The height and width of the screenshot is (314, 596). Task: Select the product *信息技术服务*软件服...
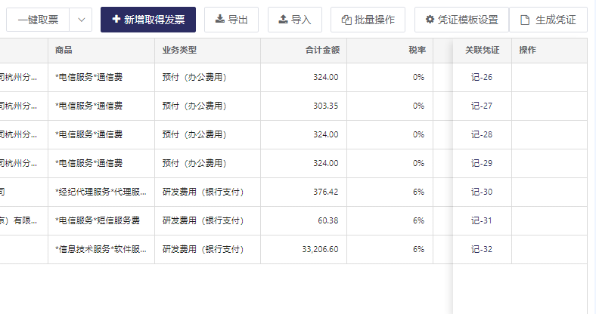click(101, 250)
